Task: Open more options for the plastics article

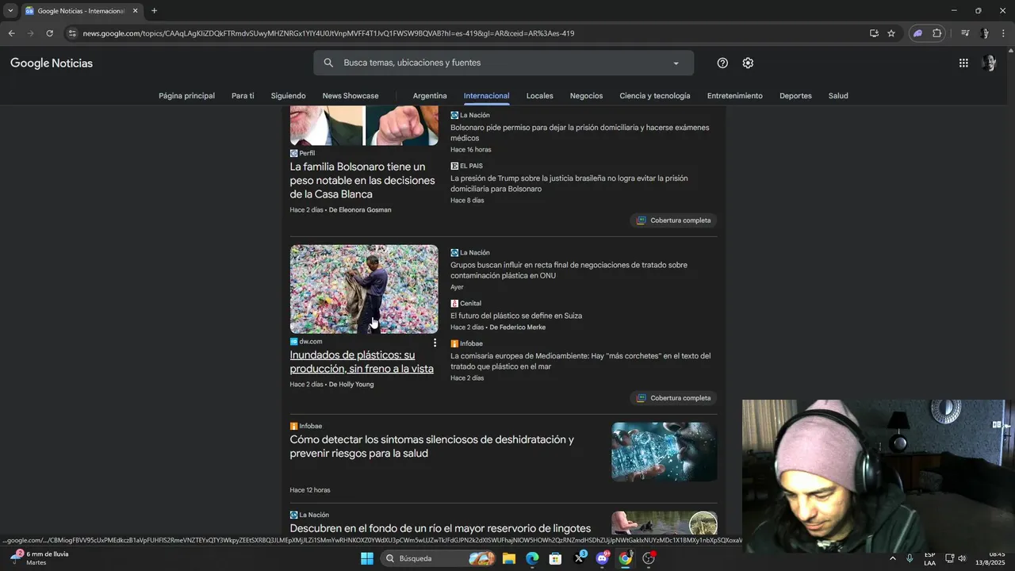Action: (435, 343)
